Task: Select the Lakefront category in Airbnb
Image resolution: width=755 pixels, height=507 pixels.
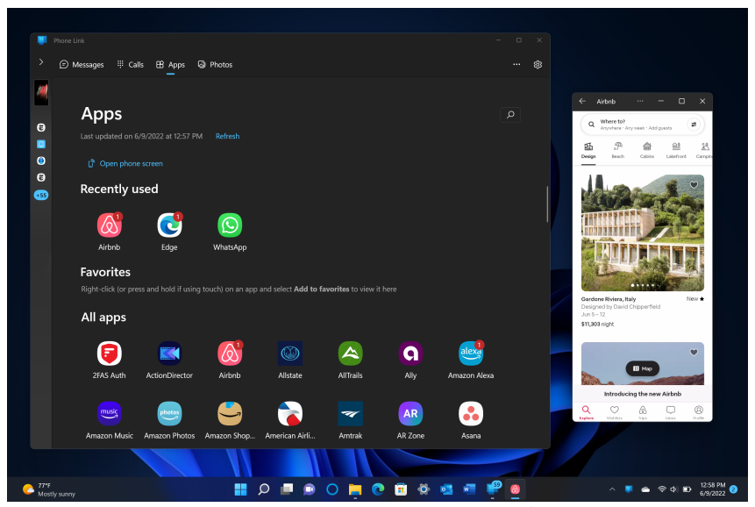Action: click(x=676, y=150)
